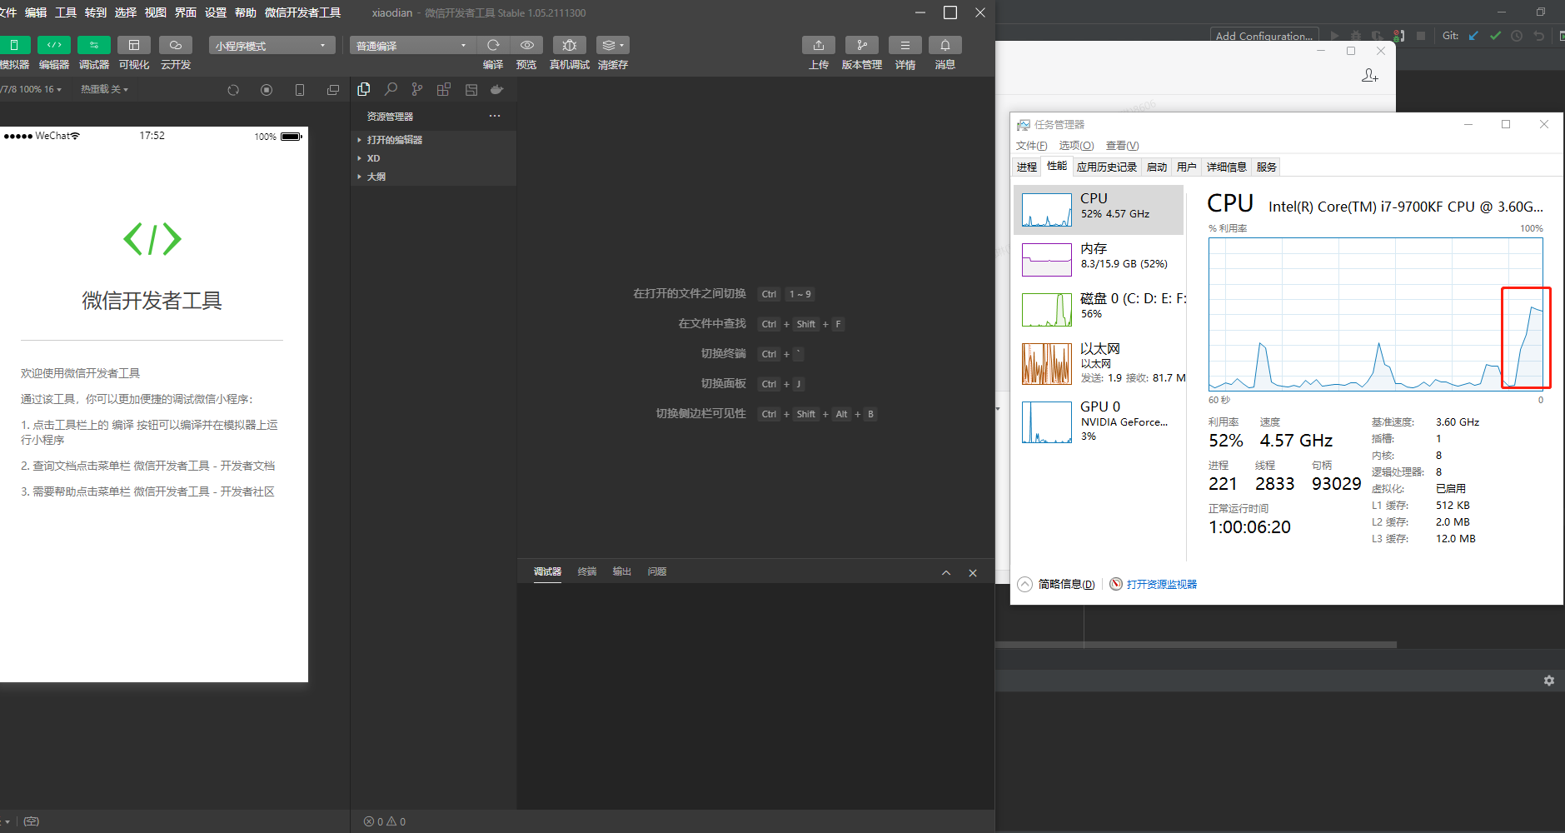Image resolution: width=1565 pixels, height=833 pixels.
Task: Select the explorer files icon in editor sidebar
Action: 364,89
